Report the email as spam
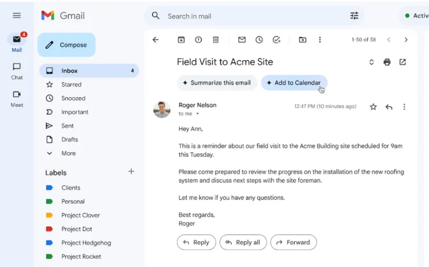 tap(198, 40)
